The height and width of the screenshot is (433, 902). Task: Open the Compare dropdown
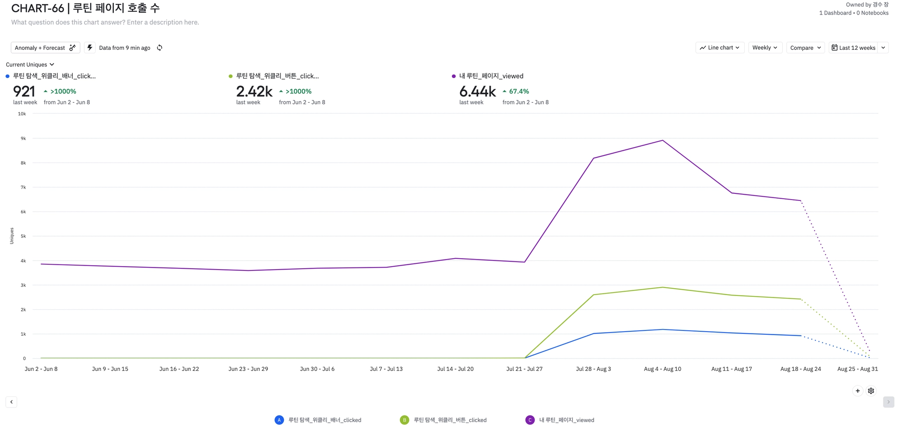coord(805,48)
